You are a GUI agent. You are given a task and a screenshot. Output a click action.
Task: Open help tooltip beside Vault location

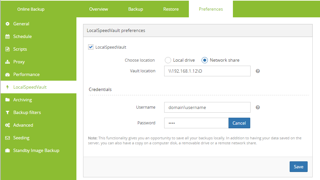[x=258, y=71]
